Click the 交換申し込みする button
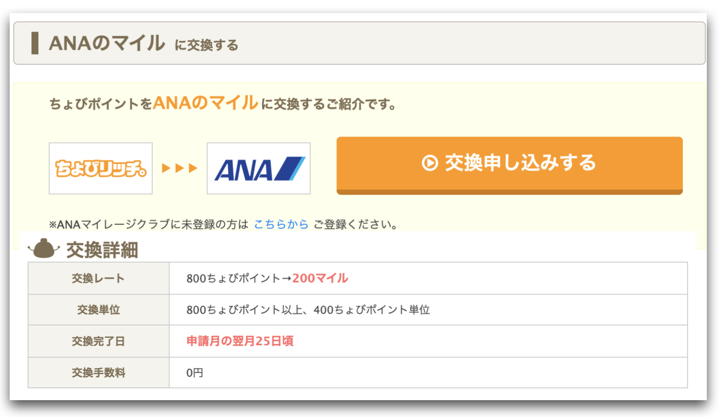 coord(509,165)
